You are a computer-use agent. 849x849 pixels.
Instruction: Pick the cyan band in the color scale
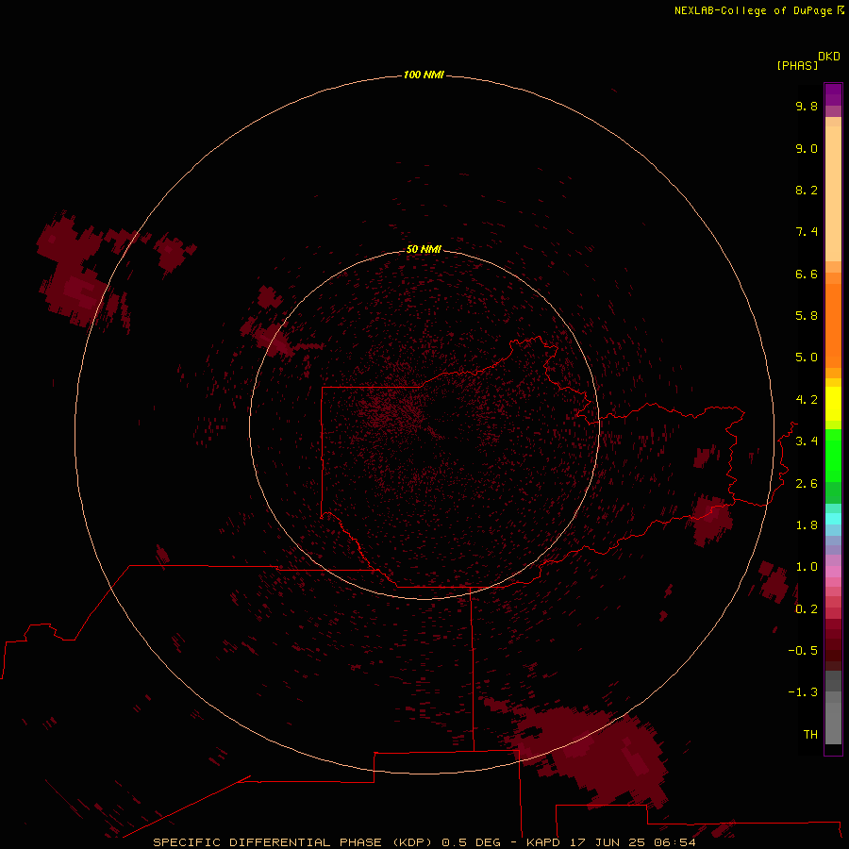833,519
